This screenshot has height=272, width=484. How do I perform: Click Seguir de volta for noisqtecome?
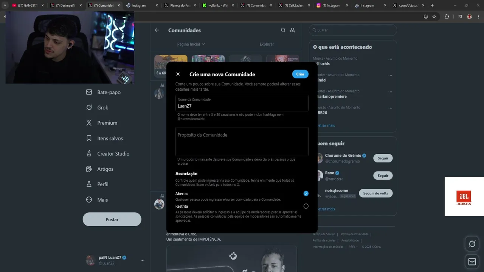pos(376,193)
